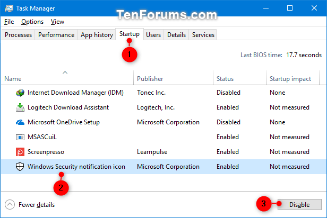Open the File menu
The height and width of the screenshot is (218, 327).
point(9,22)
